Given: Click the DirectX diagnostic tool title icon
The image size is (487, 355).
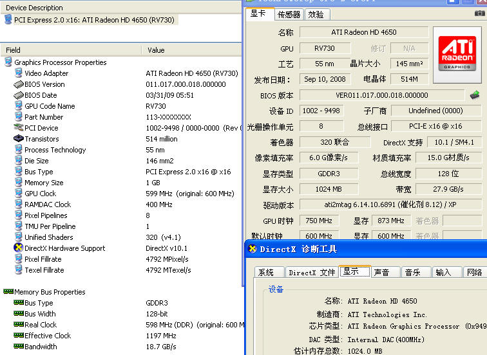Looking at the screenshot, I should pos(253,249).
